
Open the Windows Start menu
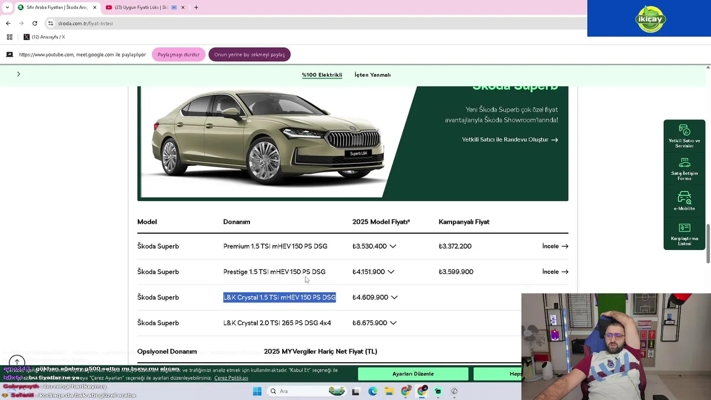257,391
